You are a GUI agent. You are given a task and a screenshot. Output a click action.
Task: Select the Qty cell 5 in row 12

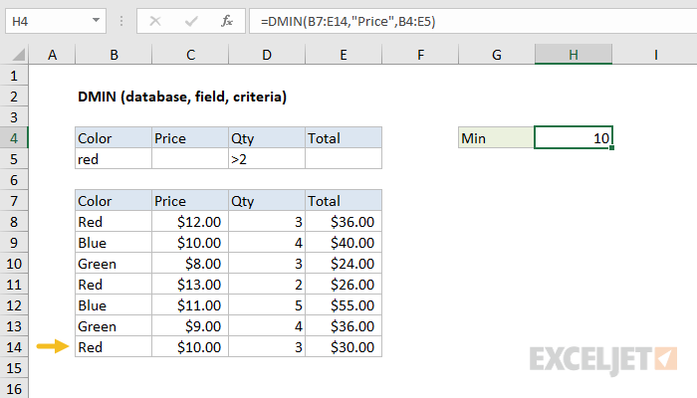(x=267, y=305)
